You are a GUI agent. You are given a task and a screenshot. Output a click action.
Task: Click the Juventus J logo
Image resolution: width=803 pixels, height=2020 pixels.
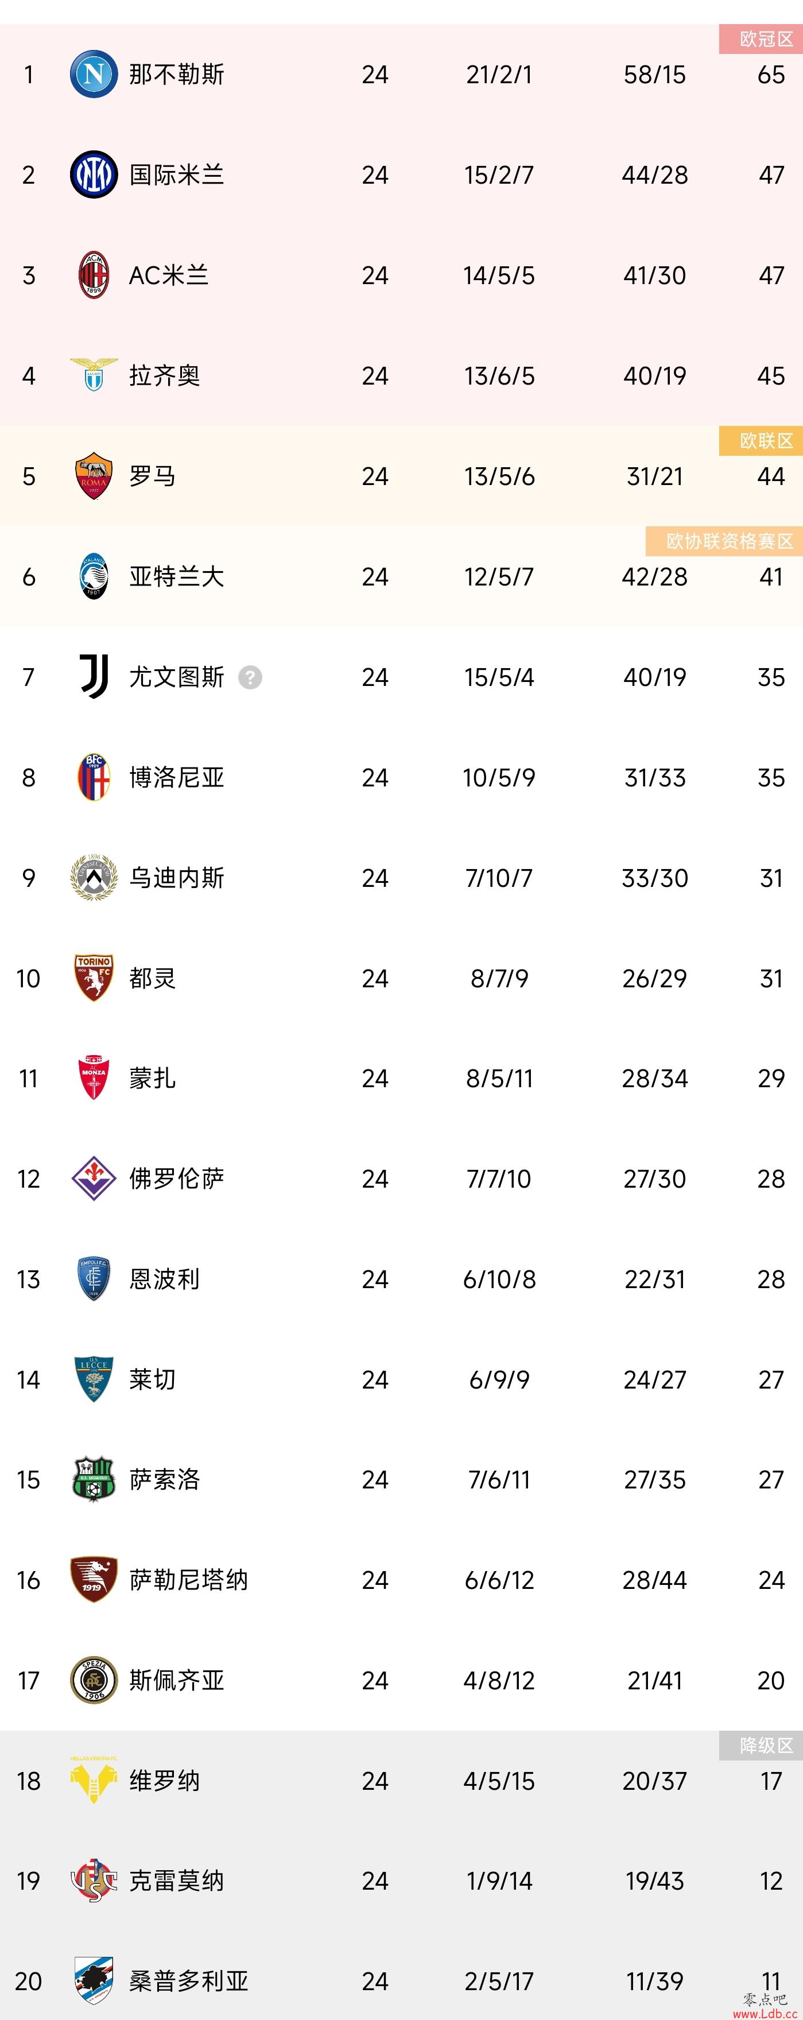[94, 677]
